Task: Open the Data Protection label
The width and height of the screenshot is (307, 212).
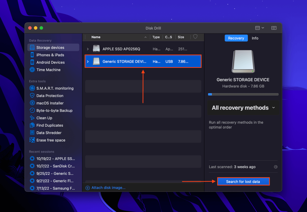Action: pos(50,96)
